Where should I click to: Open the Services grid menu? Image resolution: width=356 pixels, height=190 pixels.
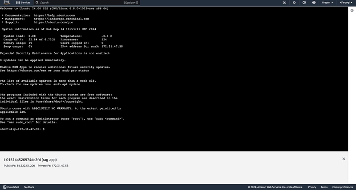pos(23,3)
